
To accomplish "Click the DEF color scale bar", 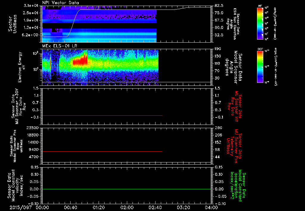I will pos(260,67).
